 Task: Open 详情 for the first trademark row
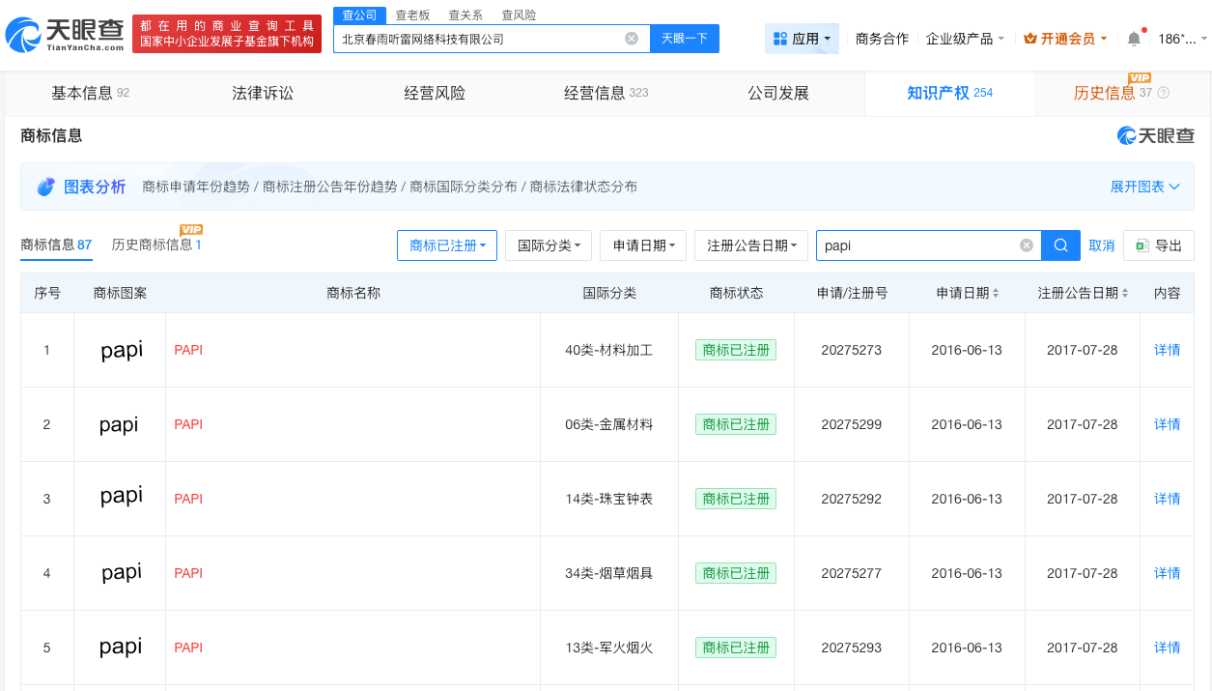coord(1166,350)
